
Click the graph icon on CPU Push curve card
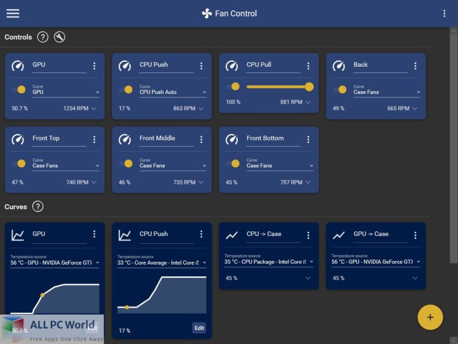pos(125,235)
